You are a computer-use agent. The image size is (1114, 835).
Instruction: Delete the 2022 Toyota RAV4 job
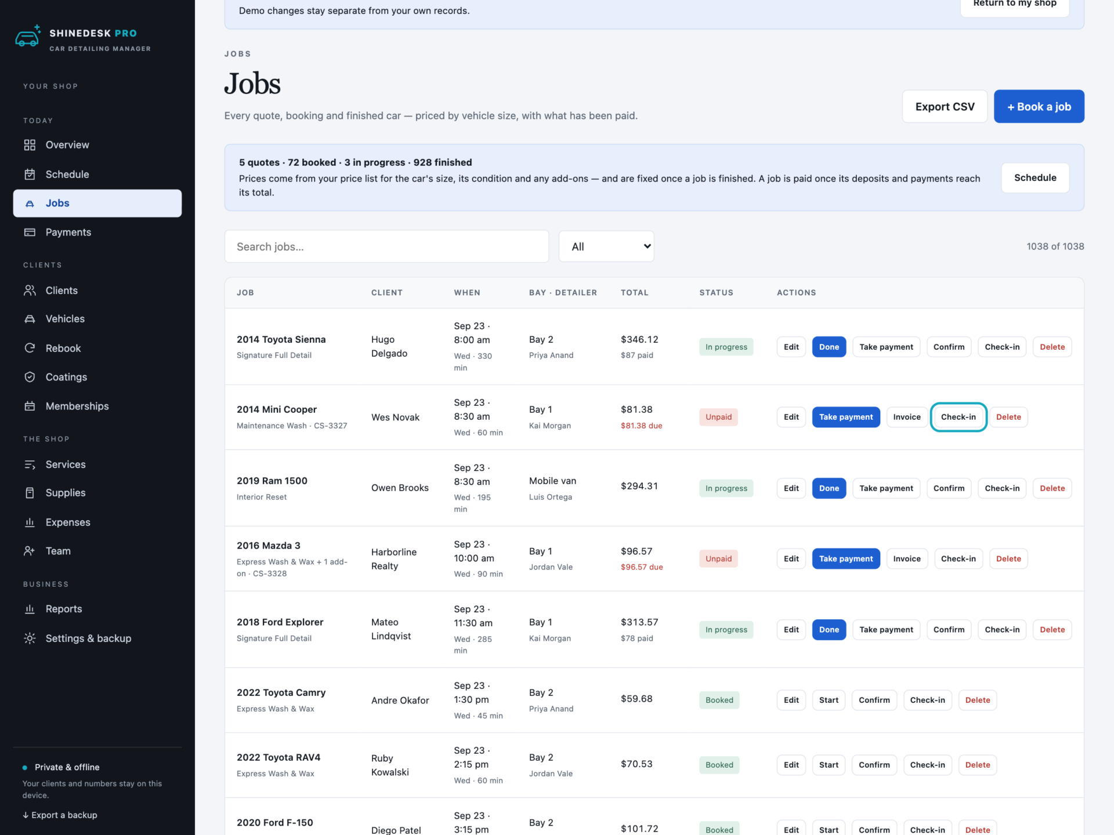[x=978, y=765]
